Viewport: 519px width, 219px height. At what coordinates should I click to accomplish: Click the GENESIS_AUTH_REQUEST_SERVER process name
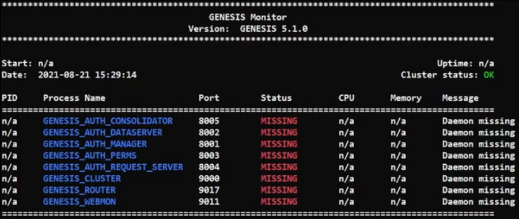coord(113,167)
